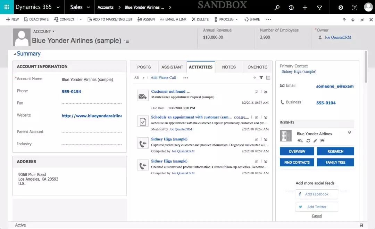Open the All activities filter dropdown
Image resolution: width=375 pixels, height=229 pixels.
139,78
